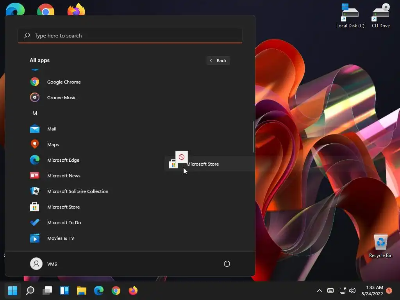The image size is (400, 300).
Task: Launch Chrome from the taskbar
Action: [116, 291]
